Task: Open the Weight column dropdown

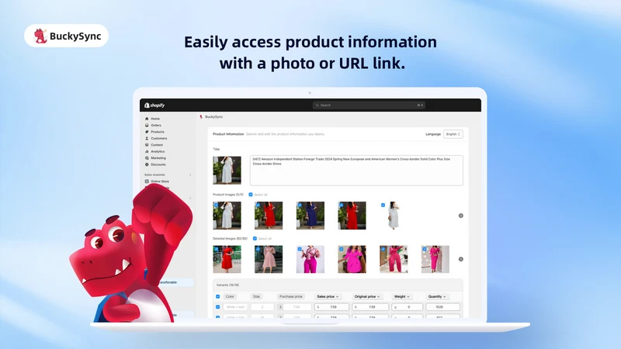Action: click(x=401, y=296)
